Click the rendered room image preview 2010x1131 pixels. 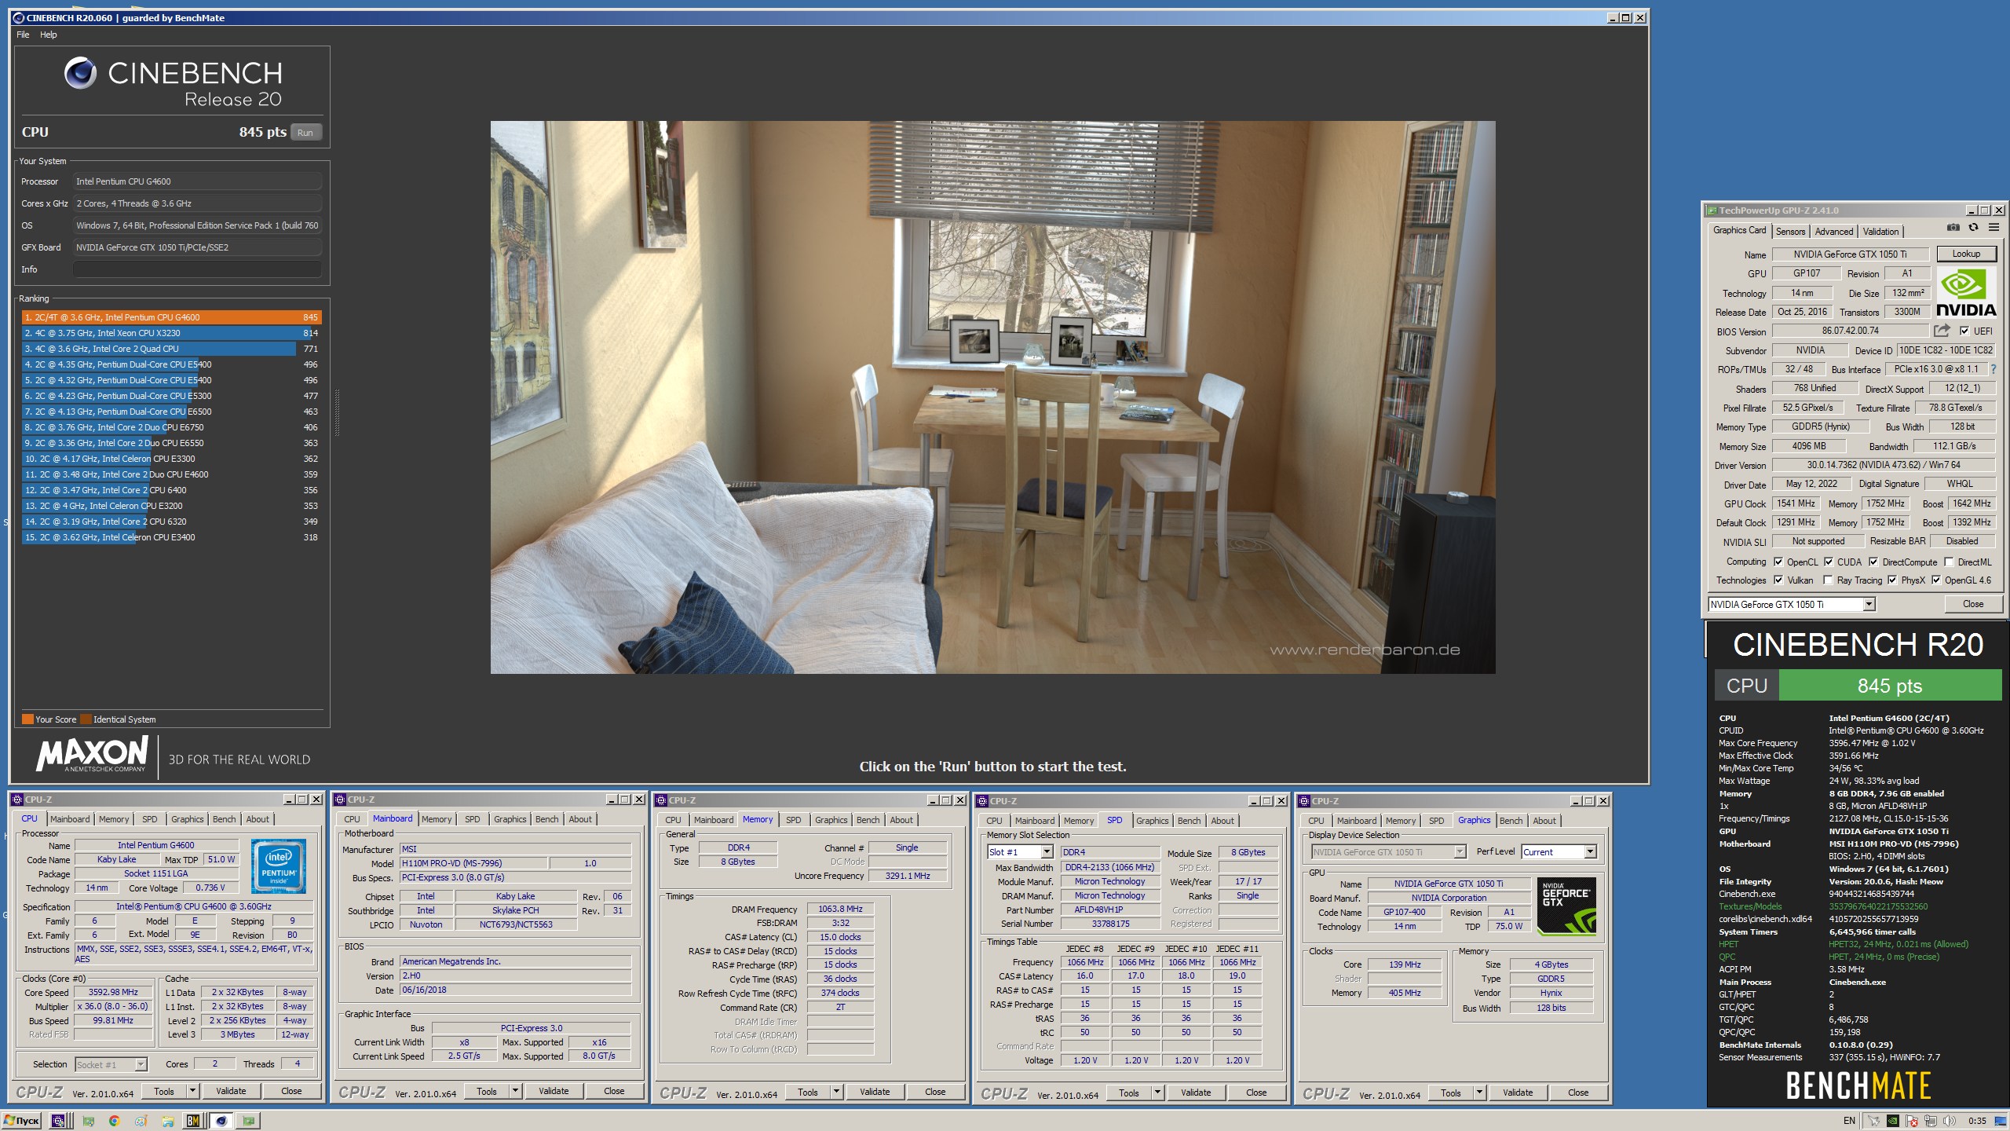992,397
